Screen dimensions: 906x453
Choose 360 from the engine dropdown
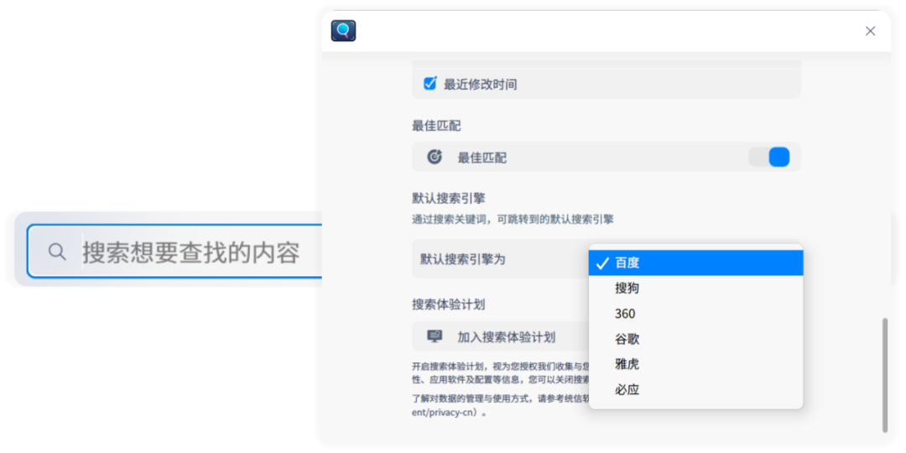coord(695,314)
